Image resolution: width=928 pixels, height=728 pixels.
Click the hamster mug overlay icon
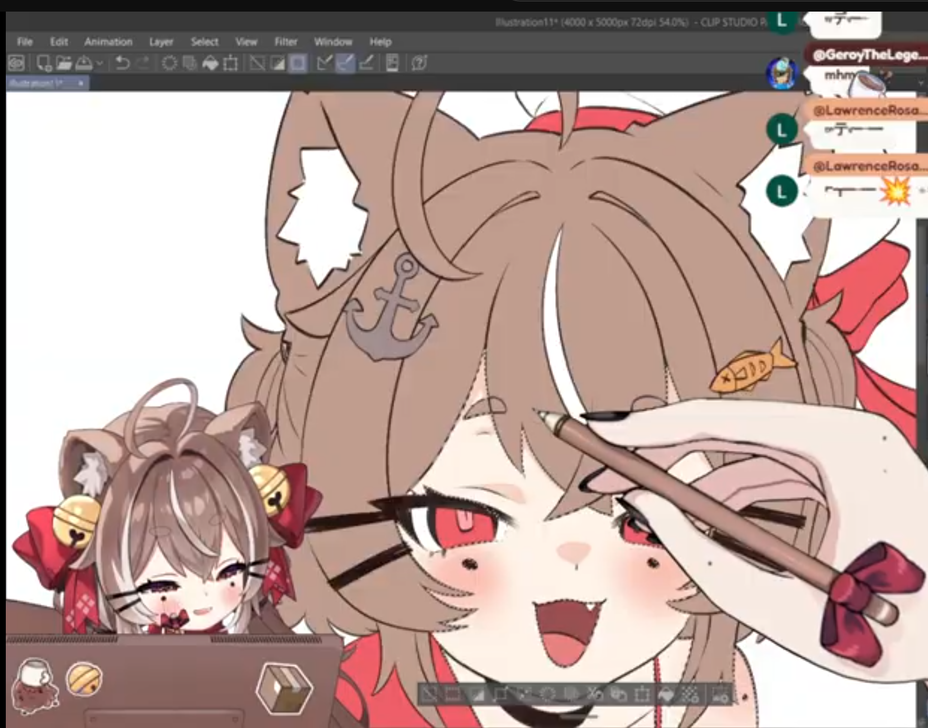click(x=36, y=686)
